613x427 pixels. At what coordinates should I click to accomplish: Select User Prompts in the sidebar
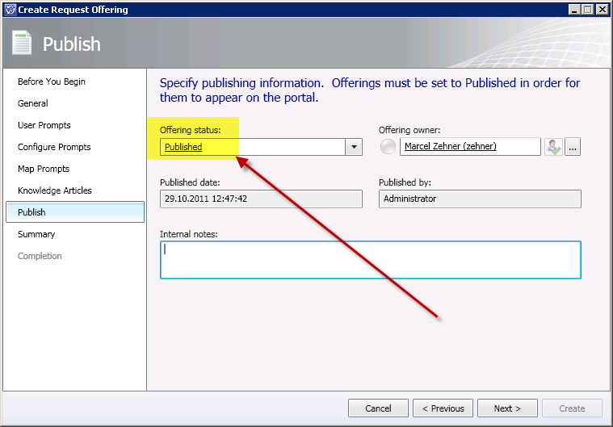click(44, 125)
